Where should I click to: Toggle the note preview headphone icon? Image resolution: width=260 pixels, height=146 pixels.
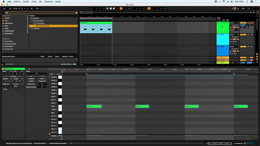click(50, 77)
